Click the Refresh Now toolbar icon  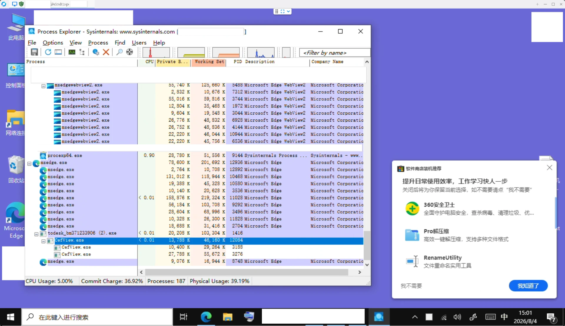pos(48,52)
